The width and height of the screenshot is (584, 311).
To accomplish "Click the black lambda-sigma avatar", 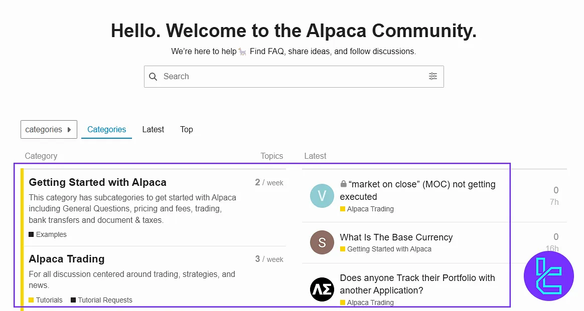I will [x=322, y=289].
